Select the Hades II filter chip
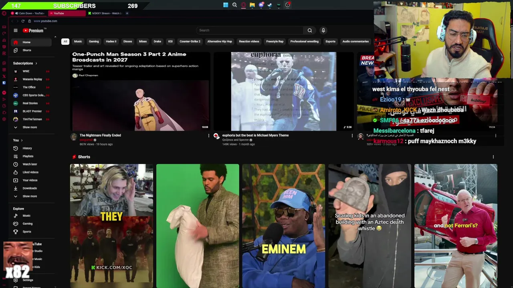513x288 pixels. 111,41
